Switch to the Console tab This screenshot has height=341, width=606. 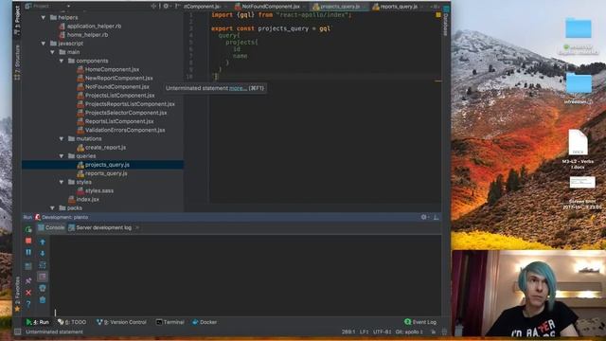click(x=51, y=227)
